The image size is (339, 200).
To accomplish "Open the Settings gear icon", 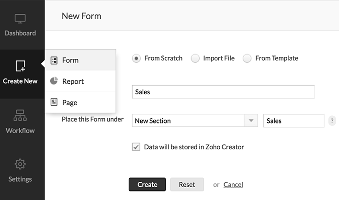I will point(20,164).
